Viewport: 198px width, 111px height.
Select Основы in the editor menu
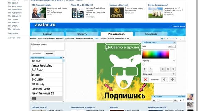point(34,39)
